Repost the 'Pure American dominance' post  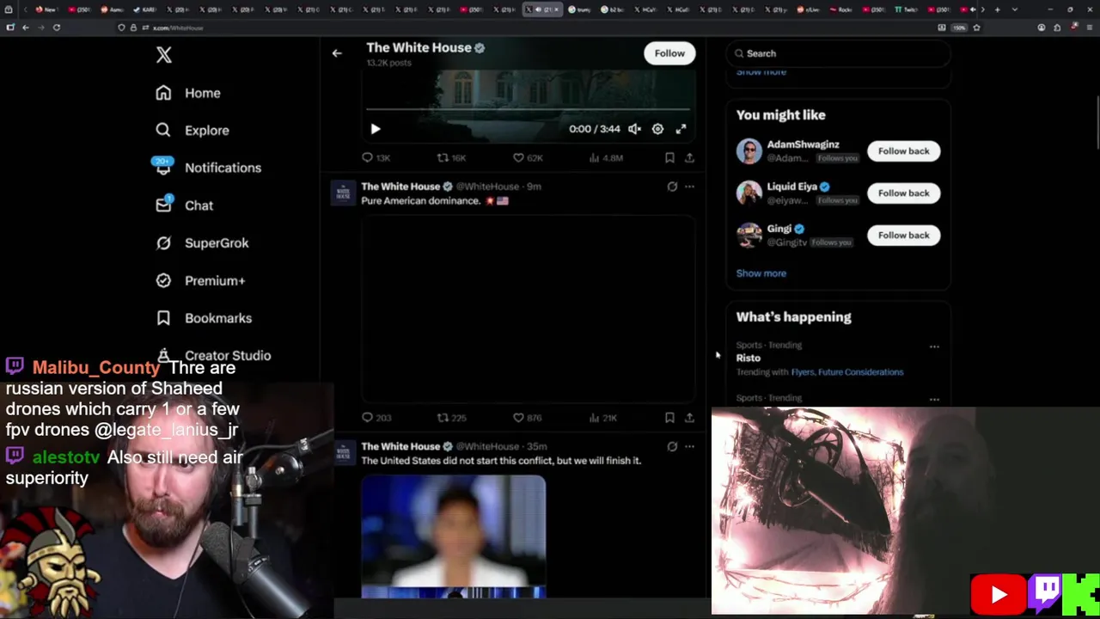pos(451,418)
